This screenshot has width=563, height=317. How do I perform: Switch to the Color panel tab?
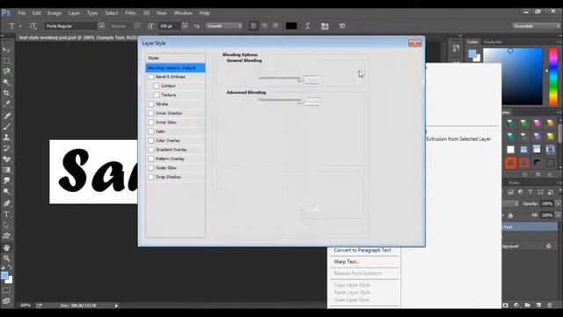[472, 42]
